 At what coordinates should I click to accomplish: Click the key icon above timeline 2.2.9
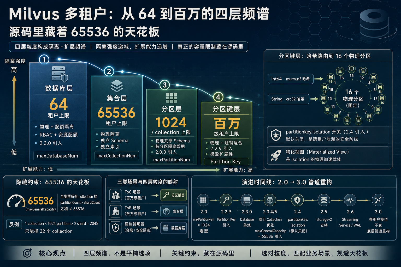click(x=226, y=200)
